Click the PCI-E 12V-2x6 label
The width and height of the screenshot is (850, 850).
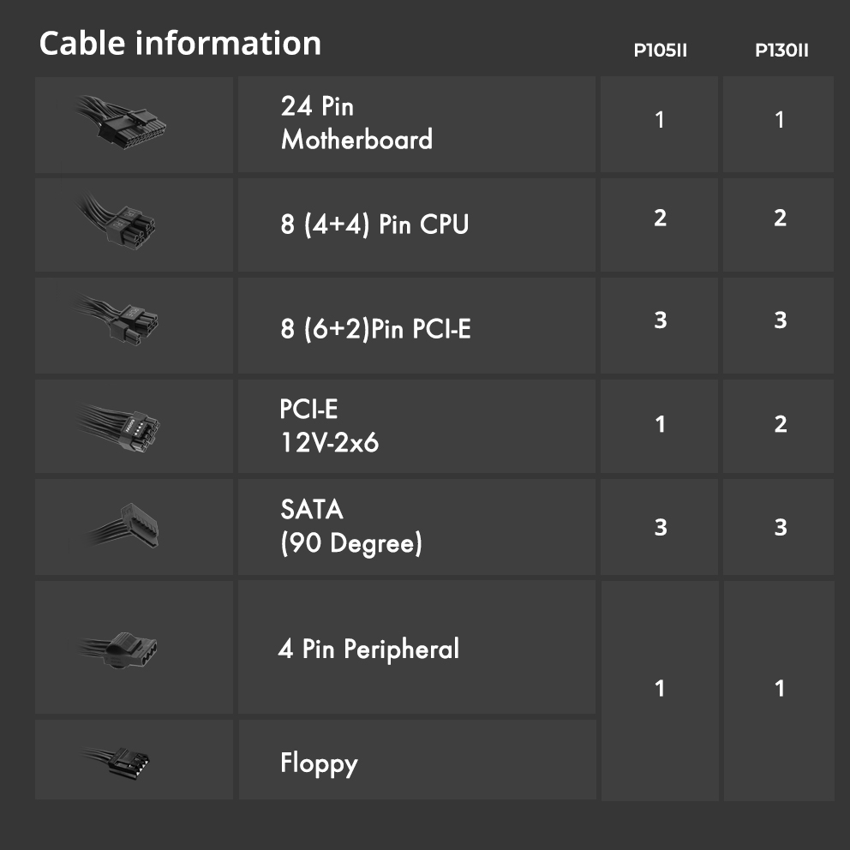coord(330,426)
